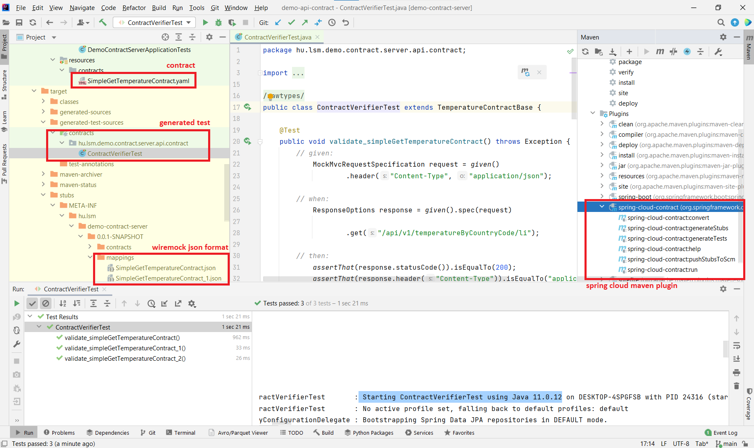The width and height of the screenshot is (754, 448).
Task: Run test gutter icon at line 20
Action: click(x=248, y=141)
